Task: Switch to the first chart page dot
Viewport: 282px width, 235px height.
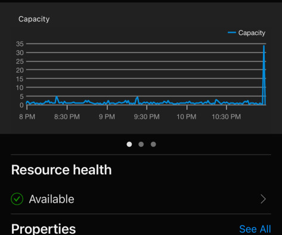Action: click(x=129, y=144)
